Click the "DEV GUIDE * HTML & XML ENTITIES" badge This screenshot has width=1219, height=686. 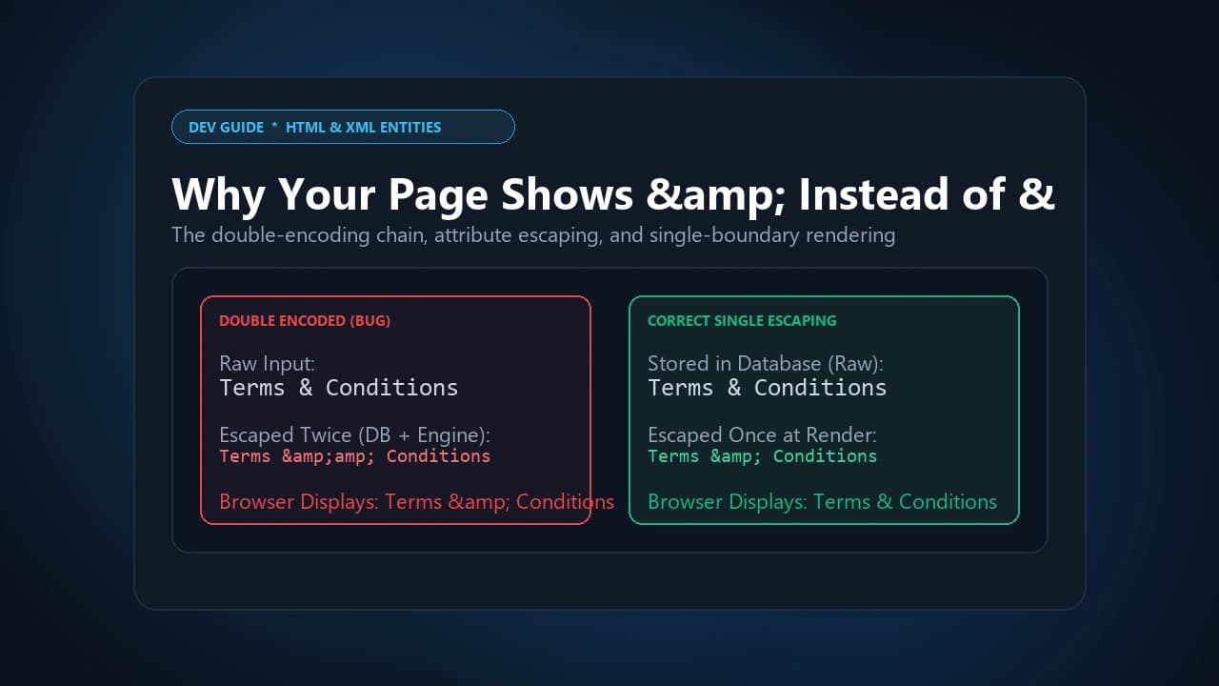tap(343, 127)
